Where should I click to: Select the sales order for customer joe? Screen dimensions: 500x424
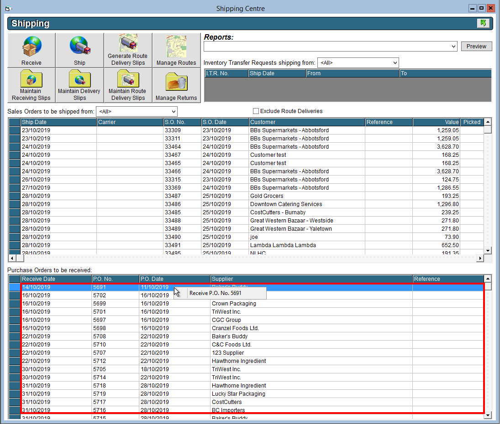(x=246, y=237)
